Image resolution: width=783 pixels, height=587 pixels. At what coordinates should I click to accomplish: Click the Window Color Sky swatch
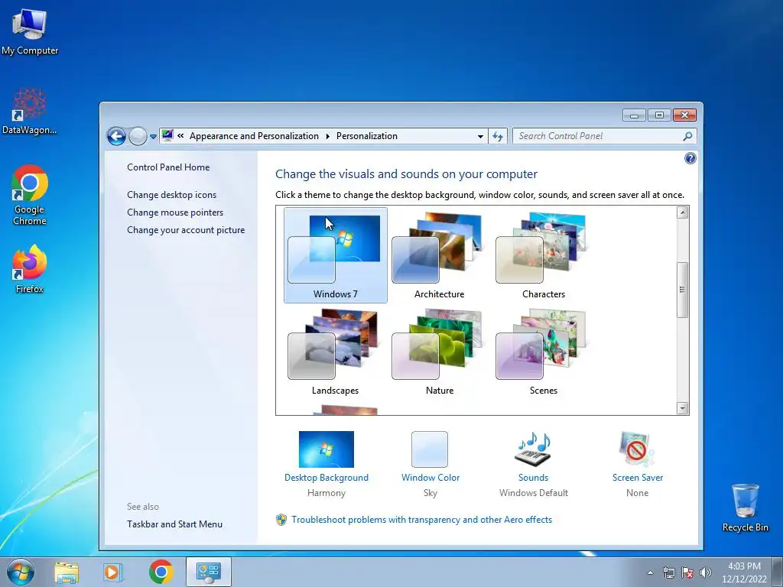coord(430,449)
